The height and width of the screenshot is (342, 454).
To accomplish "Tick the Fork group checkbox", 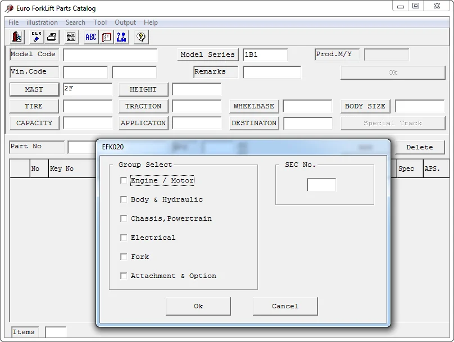I will coord(124,257).
